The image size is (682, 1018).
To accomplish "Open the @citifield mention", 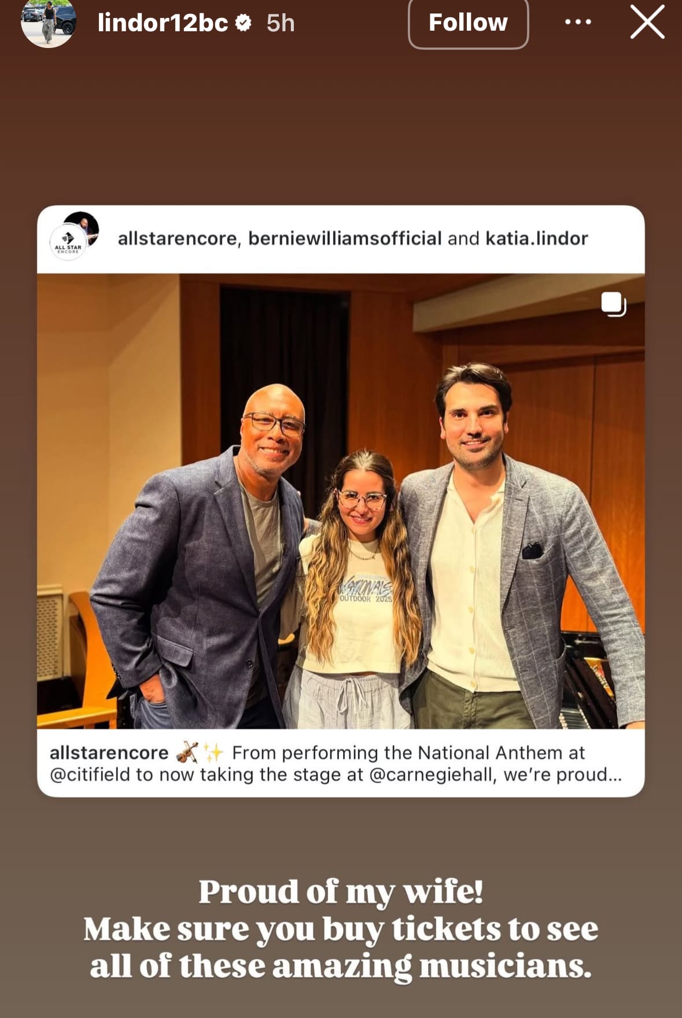I will pyautogui.click(x=90, y=774).
